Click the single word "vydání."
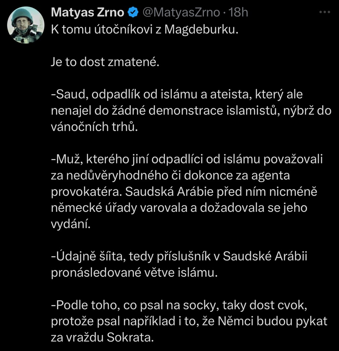Image resolution: width=339 pixels, height=351 pixels. [70, 224]
